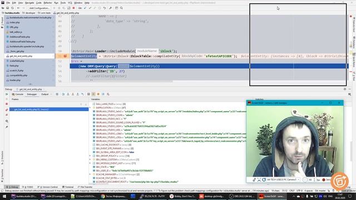
Task: Expand the $APPLICATION variable node
Action: coord(90,108)
